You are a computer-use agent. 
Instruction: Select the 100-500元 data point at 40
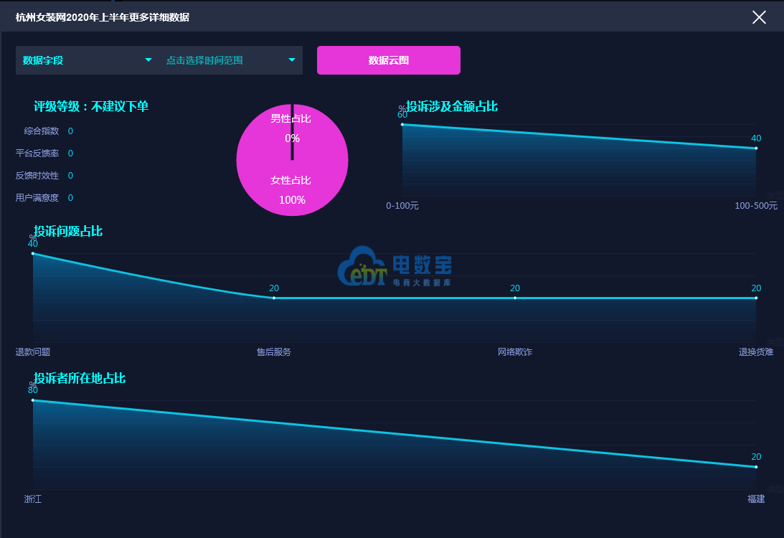[756, 148]
